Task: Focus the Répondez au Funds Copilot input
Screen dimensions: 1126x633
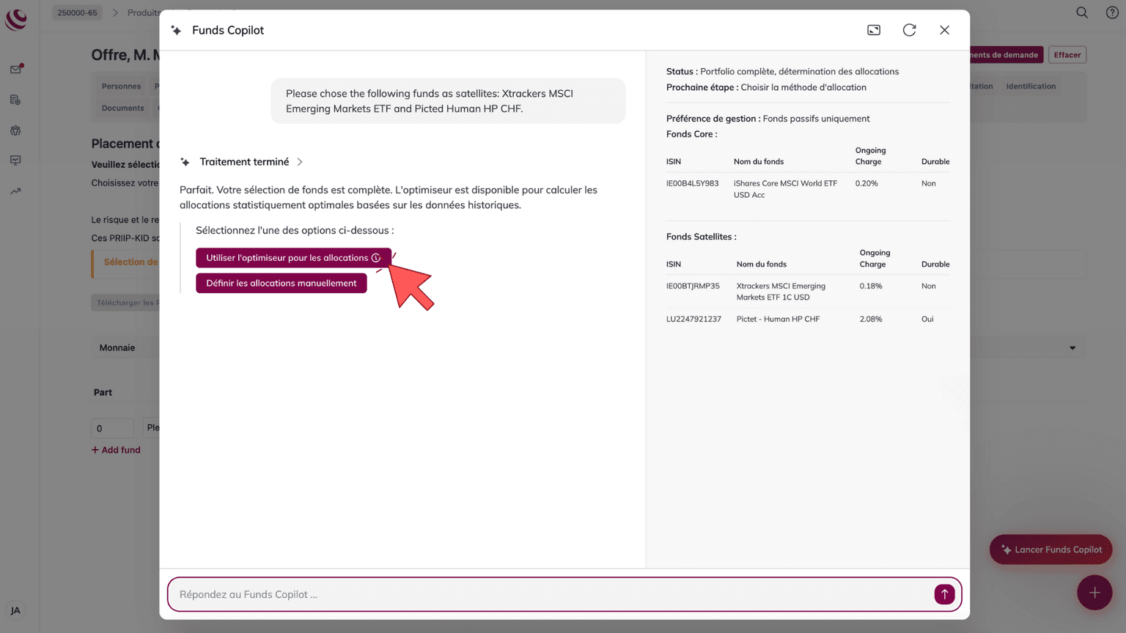Action: pyautogui.click(x=550, y=594)
